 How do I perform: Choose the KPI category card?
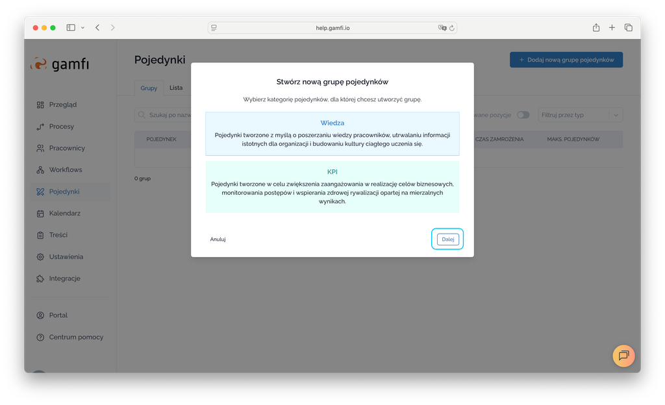(x=332, y=187)
